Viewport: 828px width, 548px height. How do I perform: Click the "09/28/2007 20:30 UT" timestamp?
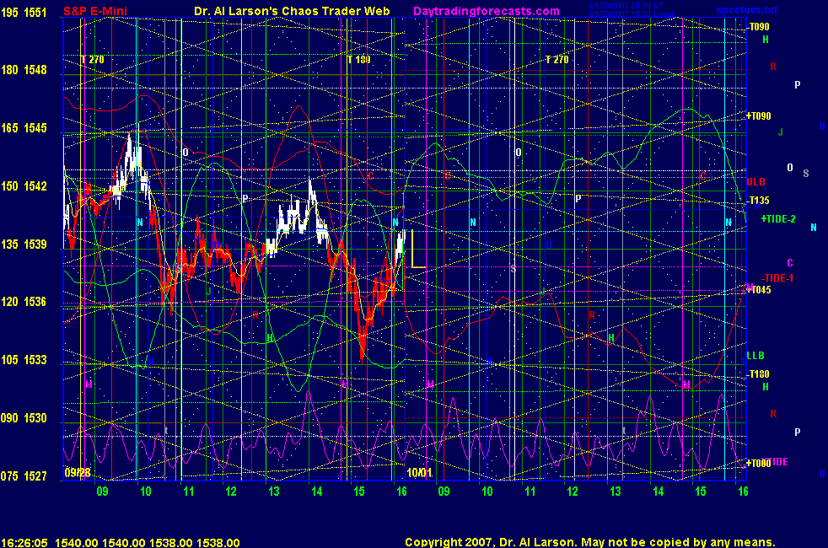626,5
